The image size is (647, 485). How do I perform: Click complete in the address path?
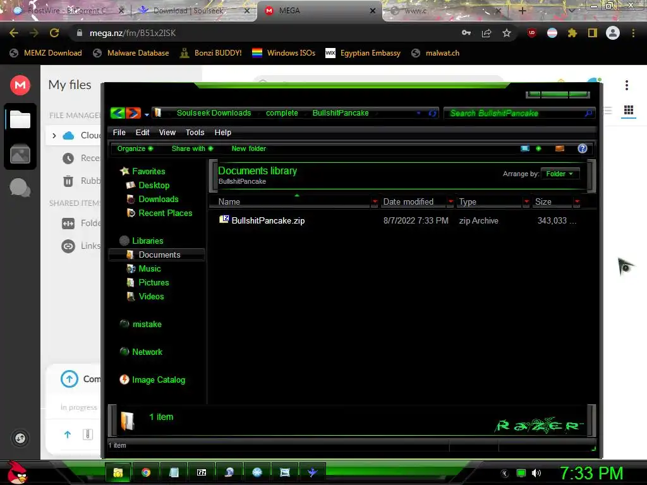tap(282, 113)
